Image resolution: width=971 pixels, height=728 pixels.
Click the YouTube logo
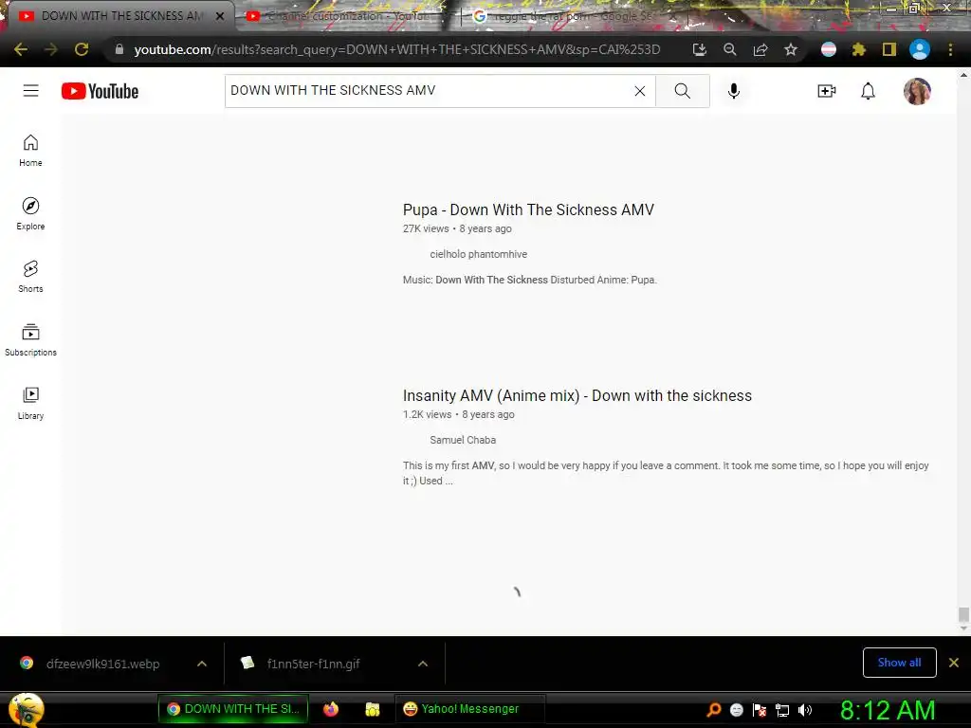point(100,91)
